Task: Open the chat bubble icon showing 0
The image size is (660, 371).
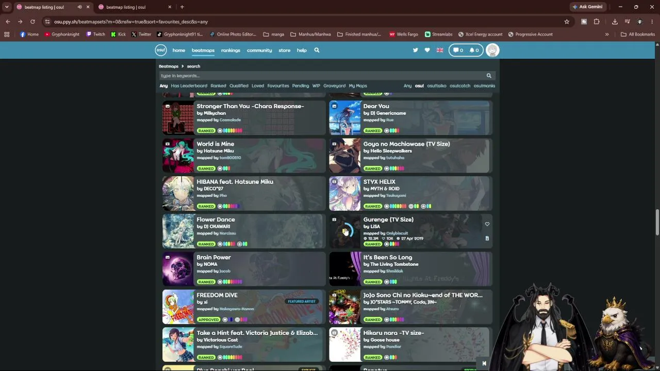Action: pos(457,50)
